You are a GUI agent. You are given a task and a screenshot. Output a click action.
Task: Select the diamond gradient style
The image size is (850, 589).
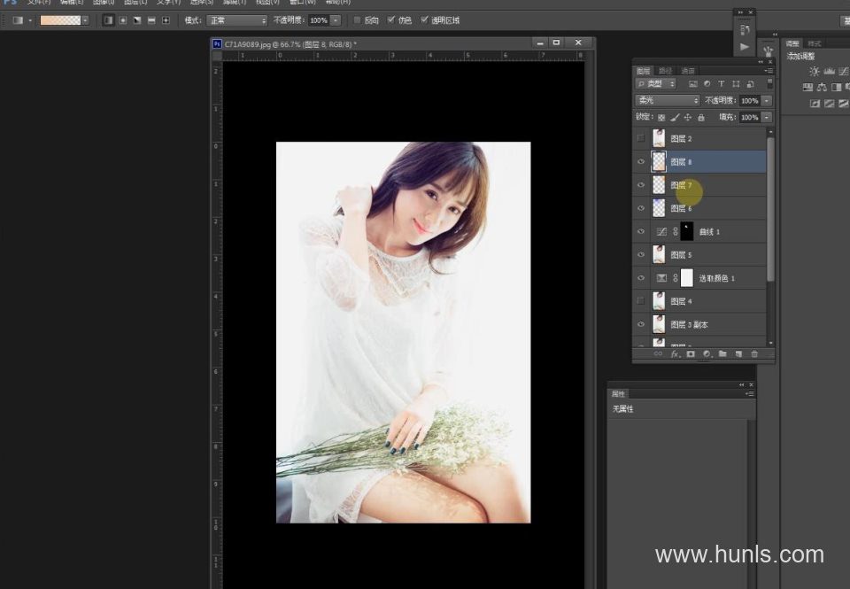166,20
